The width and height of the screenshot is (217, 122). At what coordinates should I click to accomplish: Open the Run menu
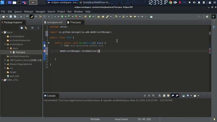[70, 12]
